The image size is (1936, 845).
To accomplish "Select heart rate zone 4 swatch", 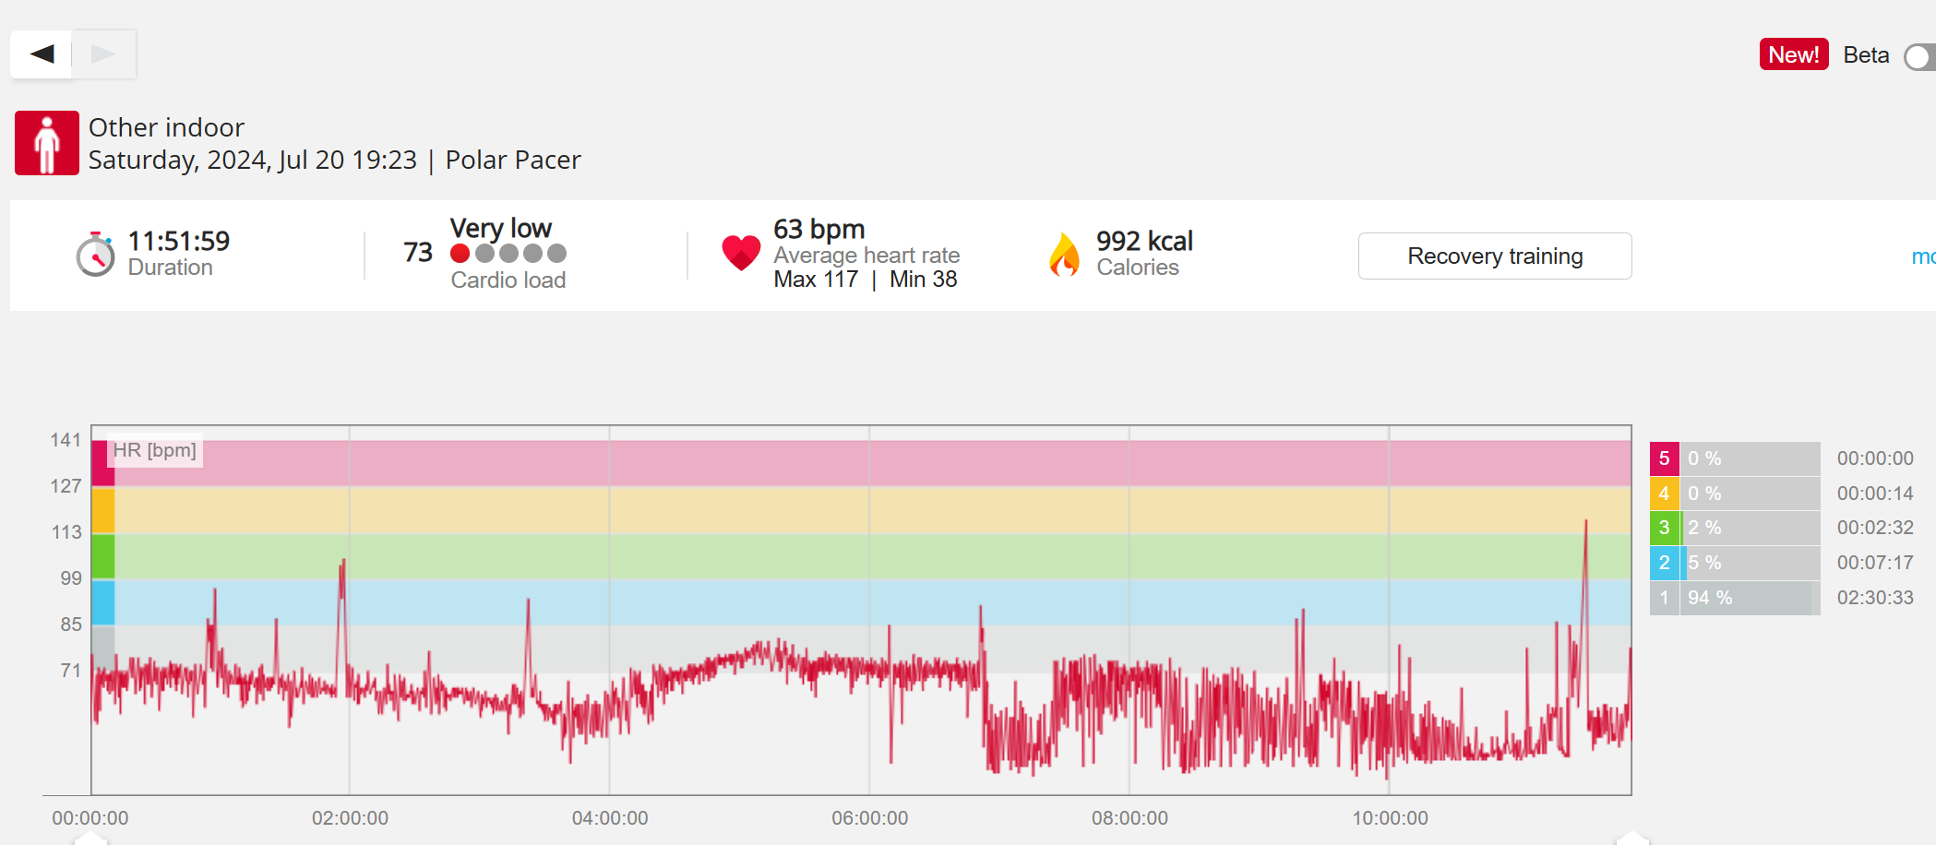I will (x=1664, y=494).
